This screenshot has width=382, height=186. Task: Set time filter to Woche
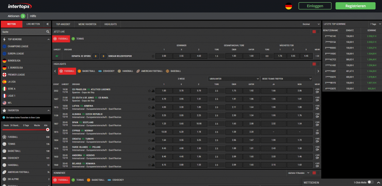pyautogui.click(x=37, y=125)
